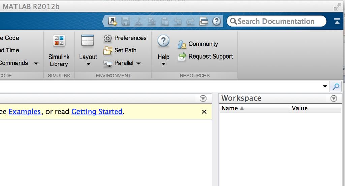The width and height of the screenshot is (345, 186).
Task: Expand the Commands dropdown arrow
Action: pyautogui.click(x=36, y=63)
